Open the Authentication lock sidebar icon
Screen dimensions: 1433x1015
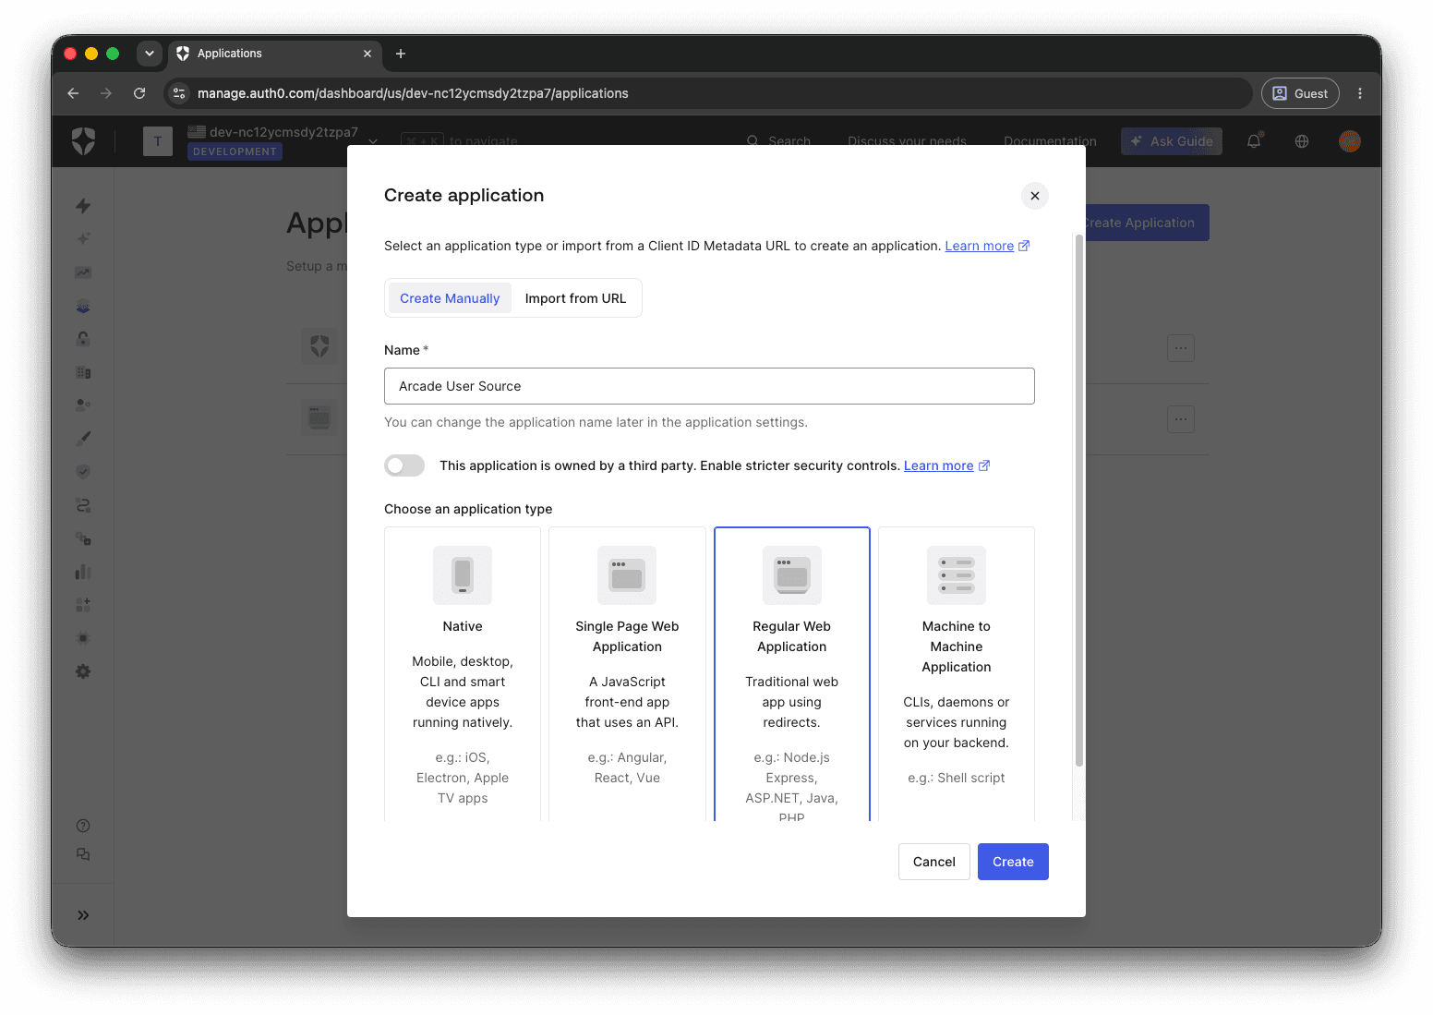[x=83, y=339]
